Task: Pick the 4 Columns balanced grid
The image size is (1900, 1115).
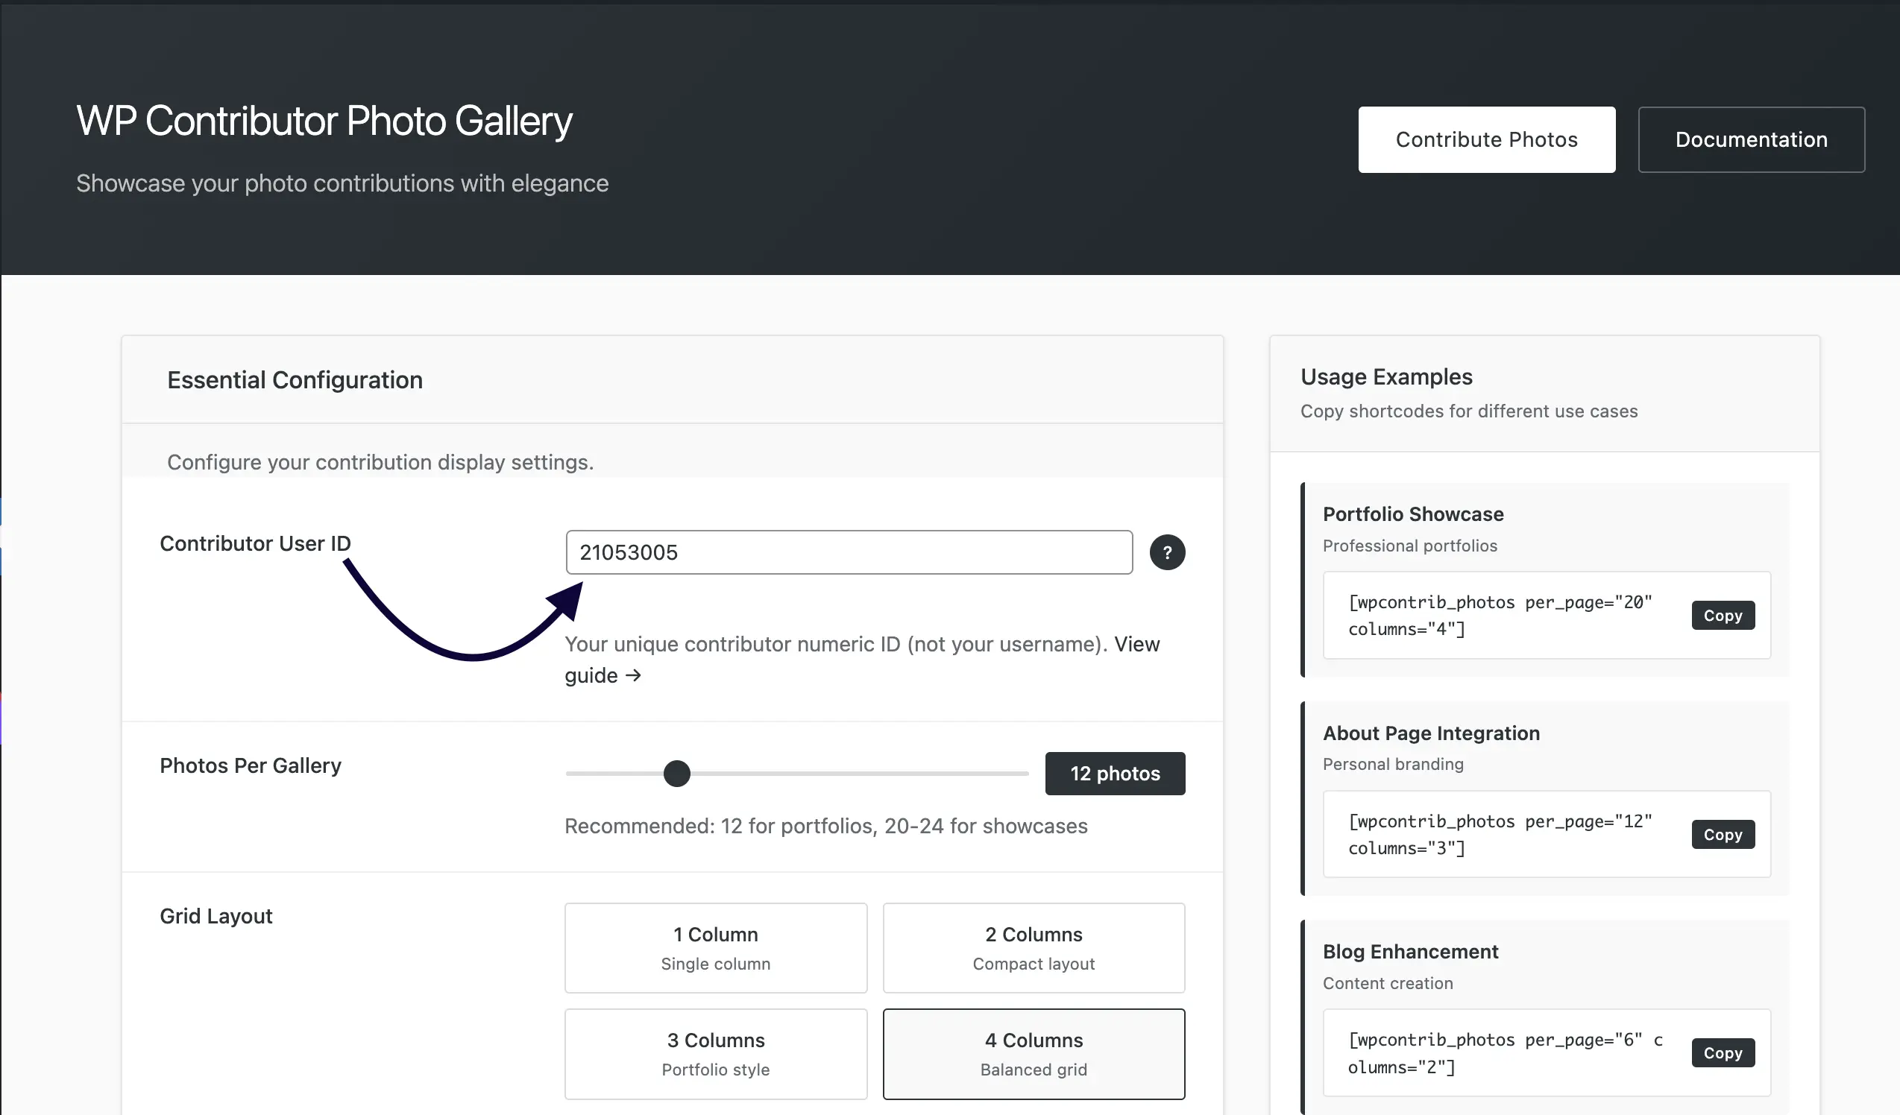Action: point(1033,1053)
